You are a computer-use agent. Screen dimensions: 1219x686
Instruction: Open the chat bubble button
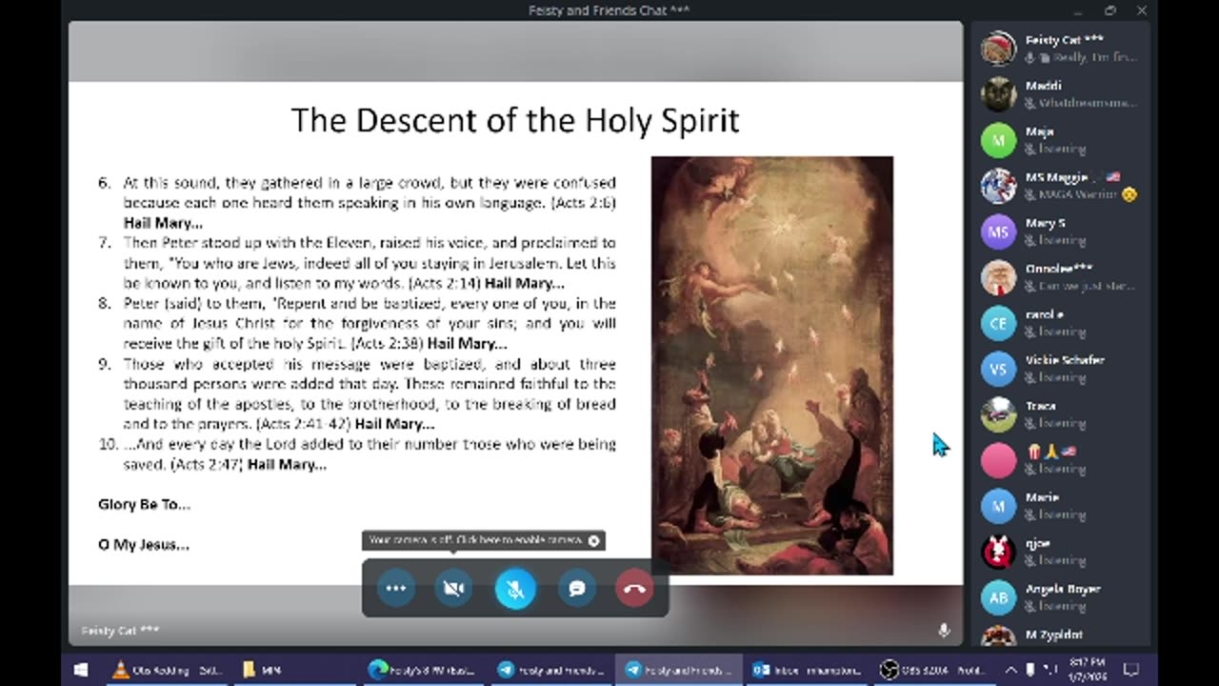click(576, 589)
